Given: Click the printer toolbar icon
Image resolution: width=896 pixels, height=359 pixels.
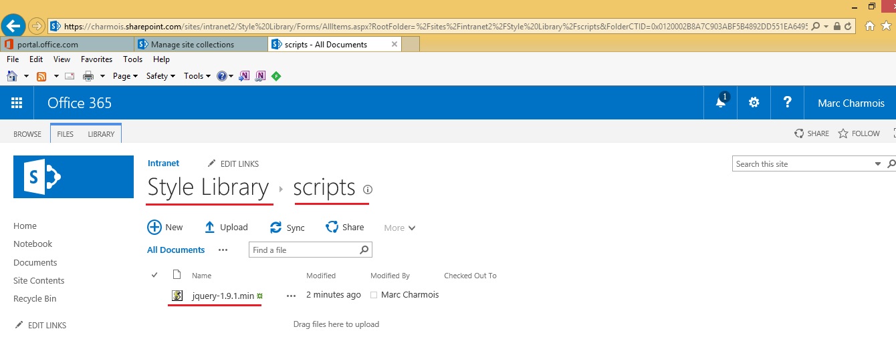Looking at the screenshot, I should point(88,76).
